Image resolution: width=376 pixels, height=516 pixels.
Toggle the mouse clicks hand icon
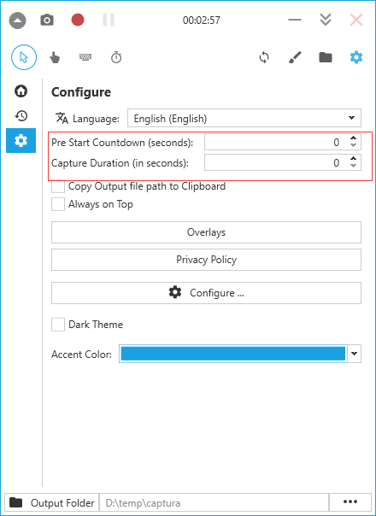[x=55, y=57]
